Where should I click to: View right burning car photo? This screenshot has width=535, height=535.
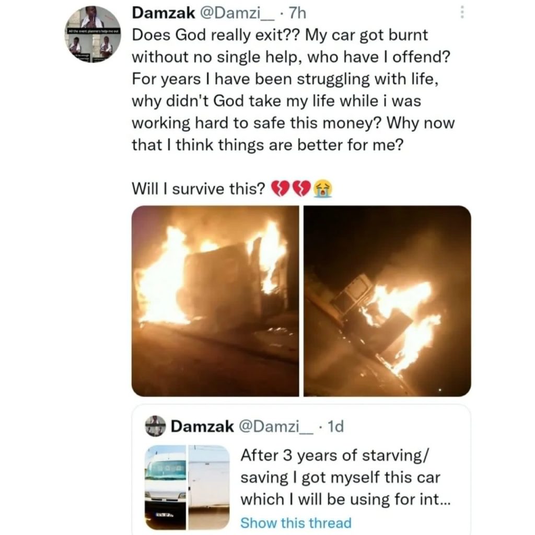[387, 301]
